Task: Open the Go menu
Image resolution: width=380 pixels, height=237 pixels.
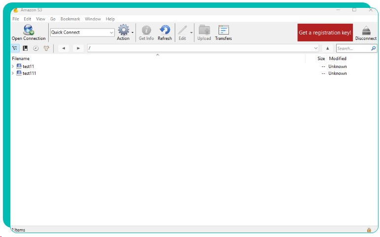Action: (x=53, y=19)
